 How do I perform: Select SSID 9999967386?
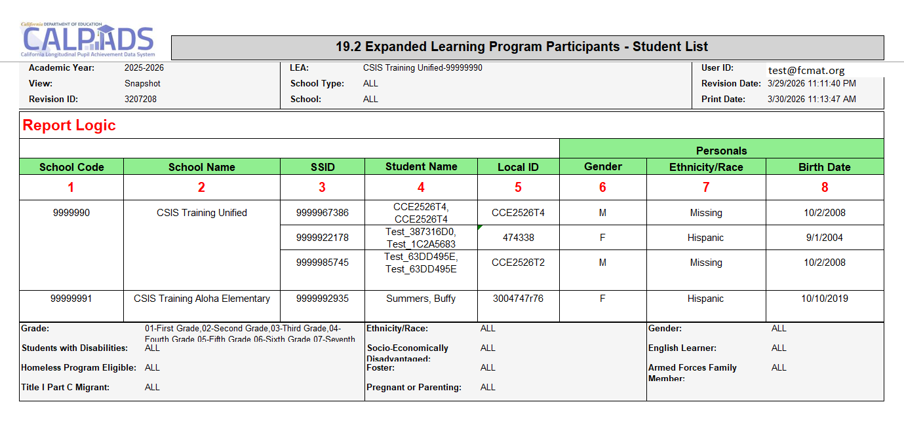[x=322, y=213]
